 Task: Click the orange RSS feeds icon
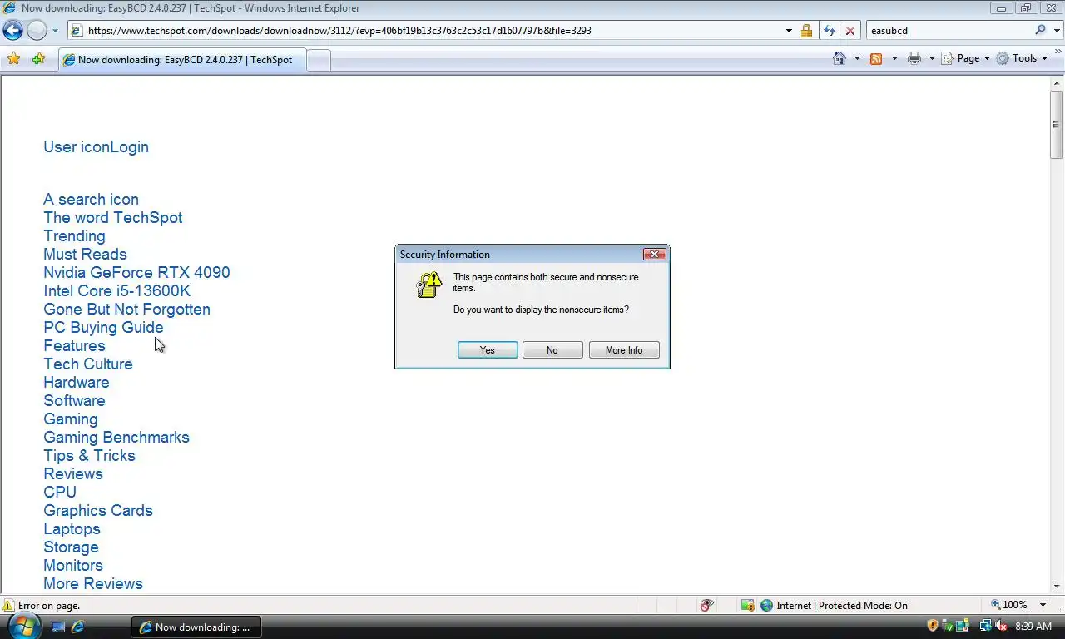(876, 58)
